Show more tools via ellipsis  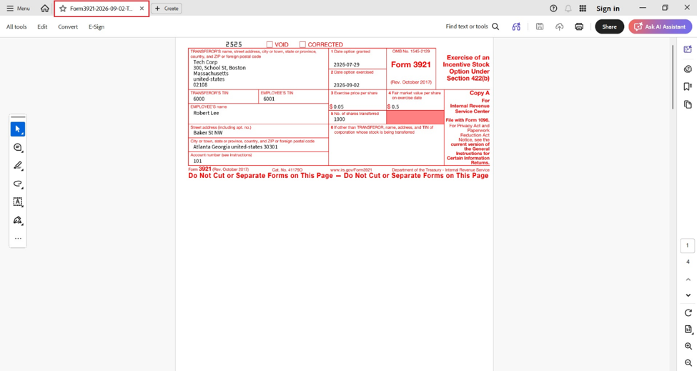[18, 239]
